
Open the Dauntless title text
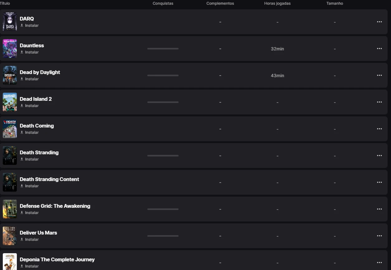click(x=32, y=45)
